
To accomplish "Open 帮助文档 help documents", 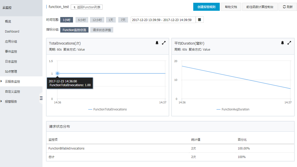I will 231,7.
